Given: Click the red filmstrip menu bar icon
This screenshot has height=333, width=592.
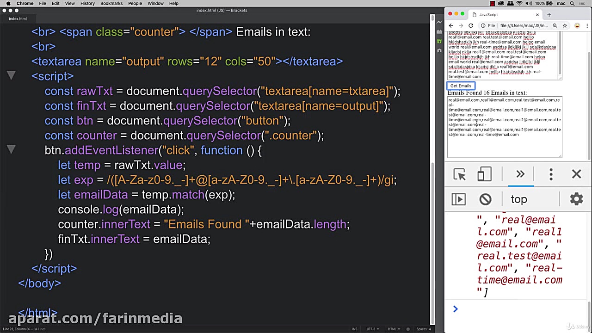Looking at the screenshot, I should 492,3.
